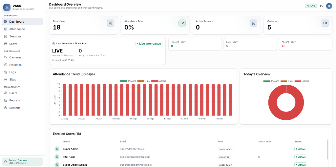Click the Name column header
The width and height of the screenshot is (336, 167).
66,141
